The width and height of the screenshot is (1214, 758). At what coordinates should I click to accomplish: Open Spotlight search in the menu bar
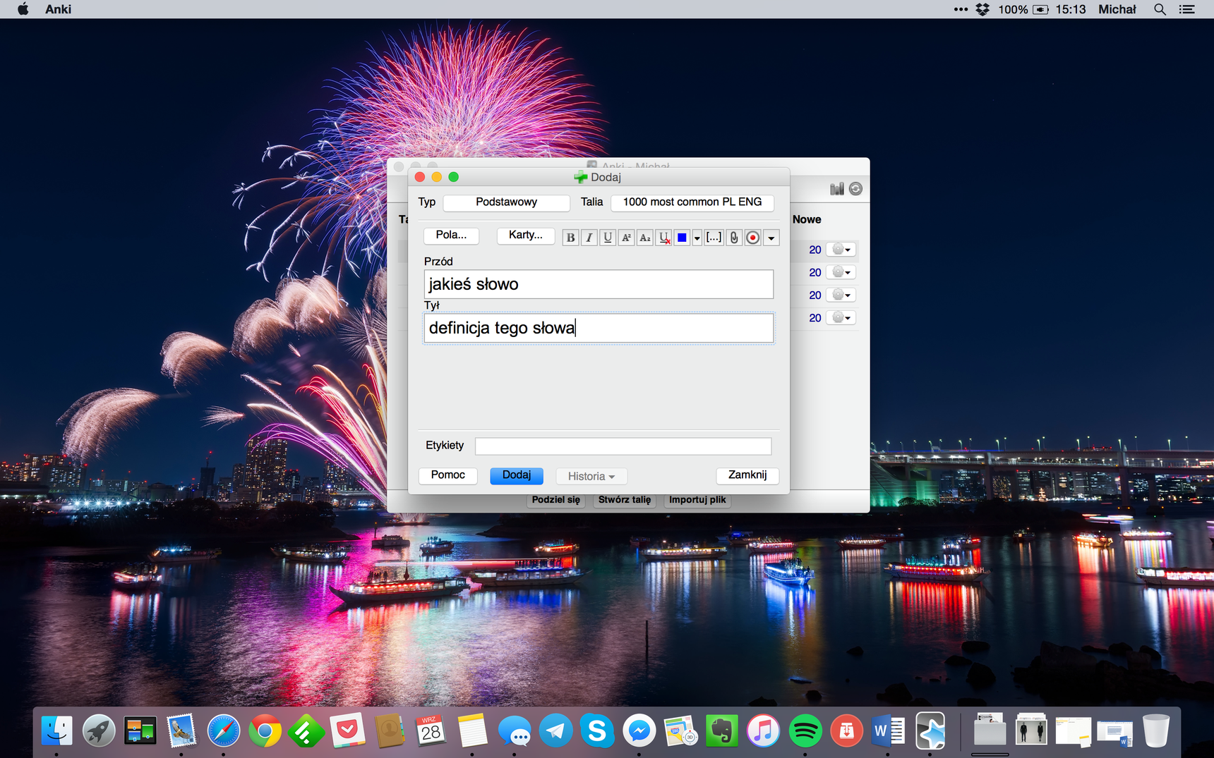pyautogui.click(x=1160, y=9)
